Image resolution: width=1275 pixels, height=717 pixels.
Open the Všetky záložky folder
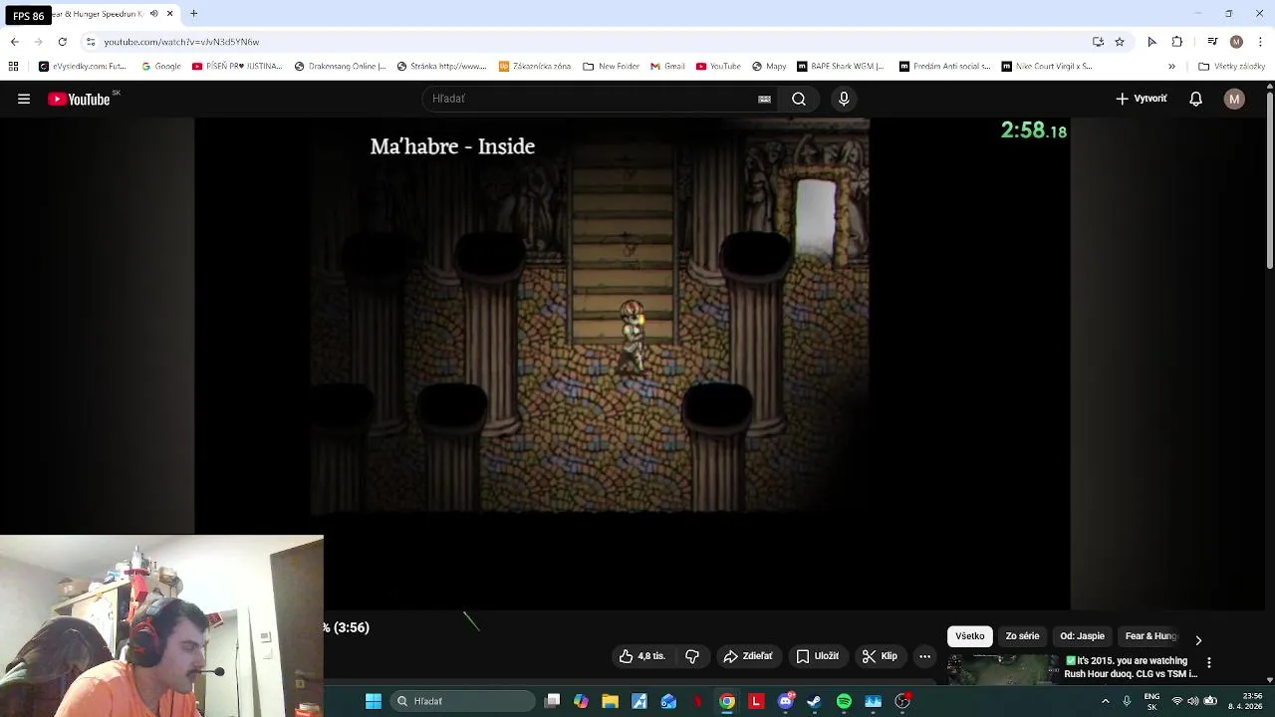(x=1231, y=67)
